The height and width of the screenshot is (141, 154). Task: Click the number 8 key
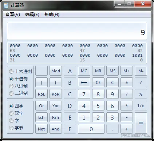[x=98, y=94]
